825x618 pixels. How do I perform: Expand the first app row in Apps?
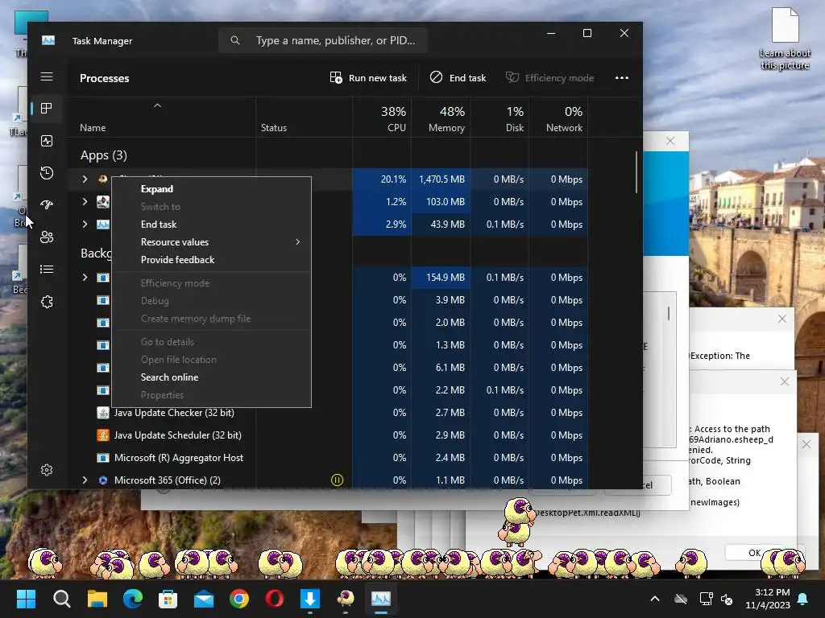[x=85, y=179]
